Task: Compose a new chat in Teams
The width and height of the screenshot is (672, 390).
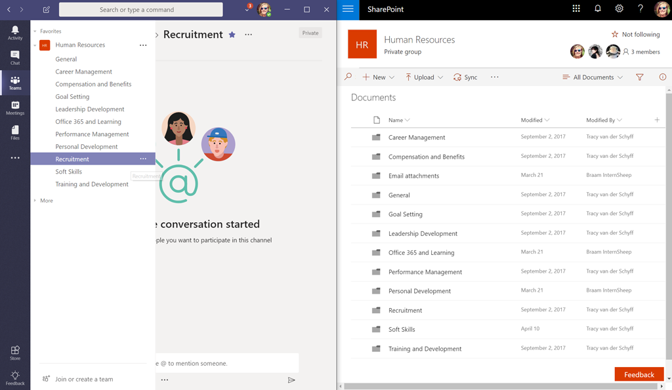Action: [x=47, y=9]
